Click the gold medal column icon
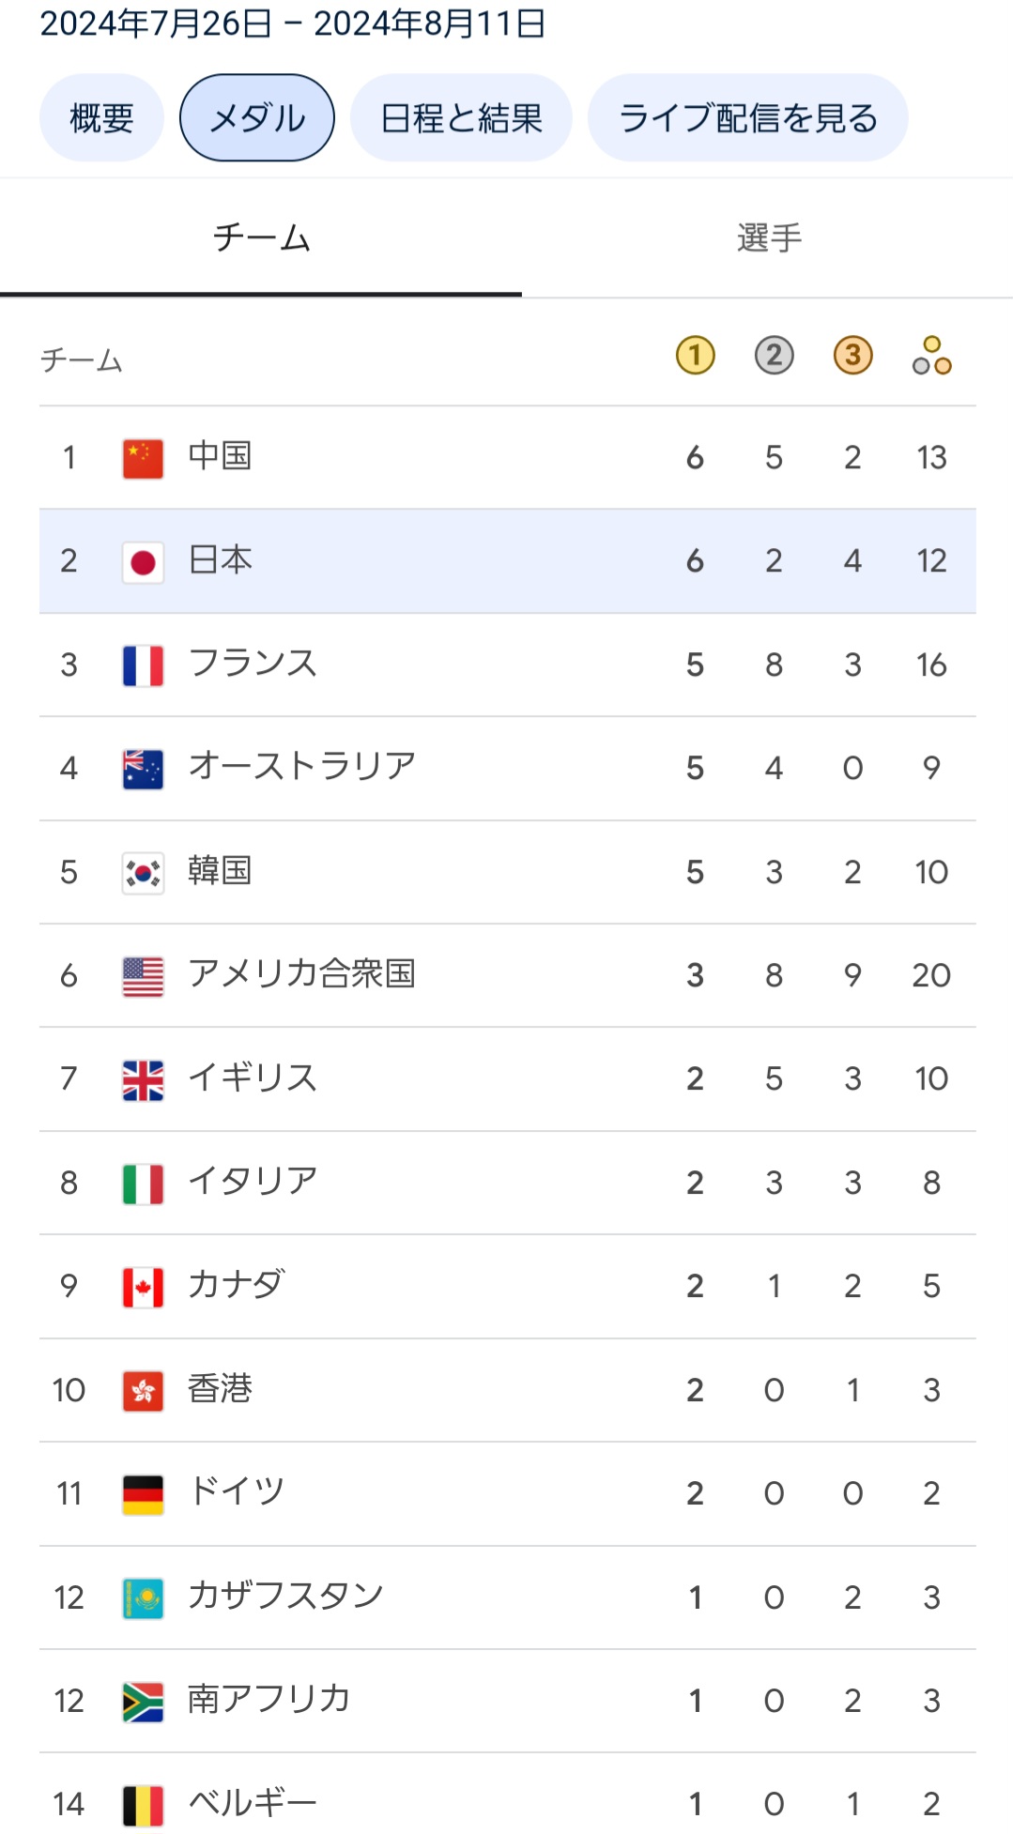This screenshot has width=1013, height=1834. pyautogui.click(x=695, y=356)
